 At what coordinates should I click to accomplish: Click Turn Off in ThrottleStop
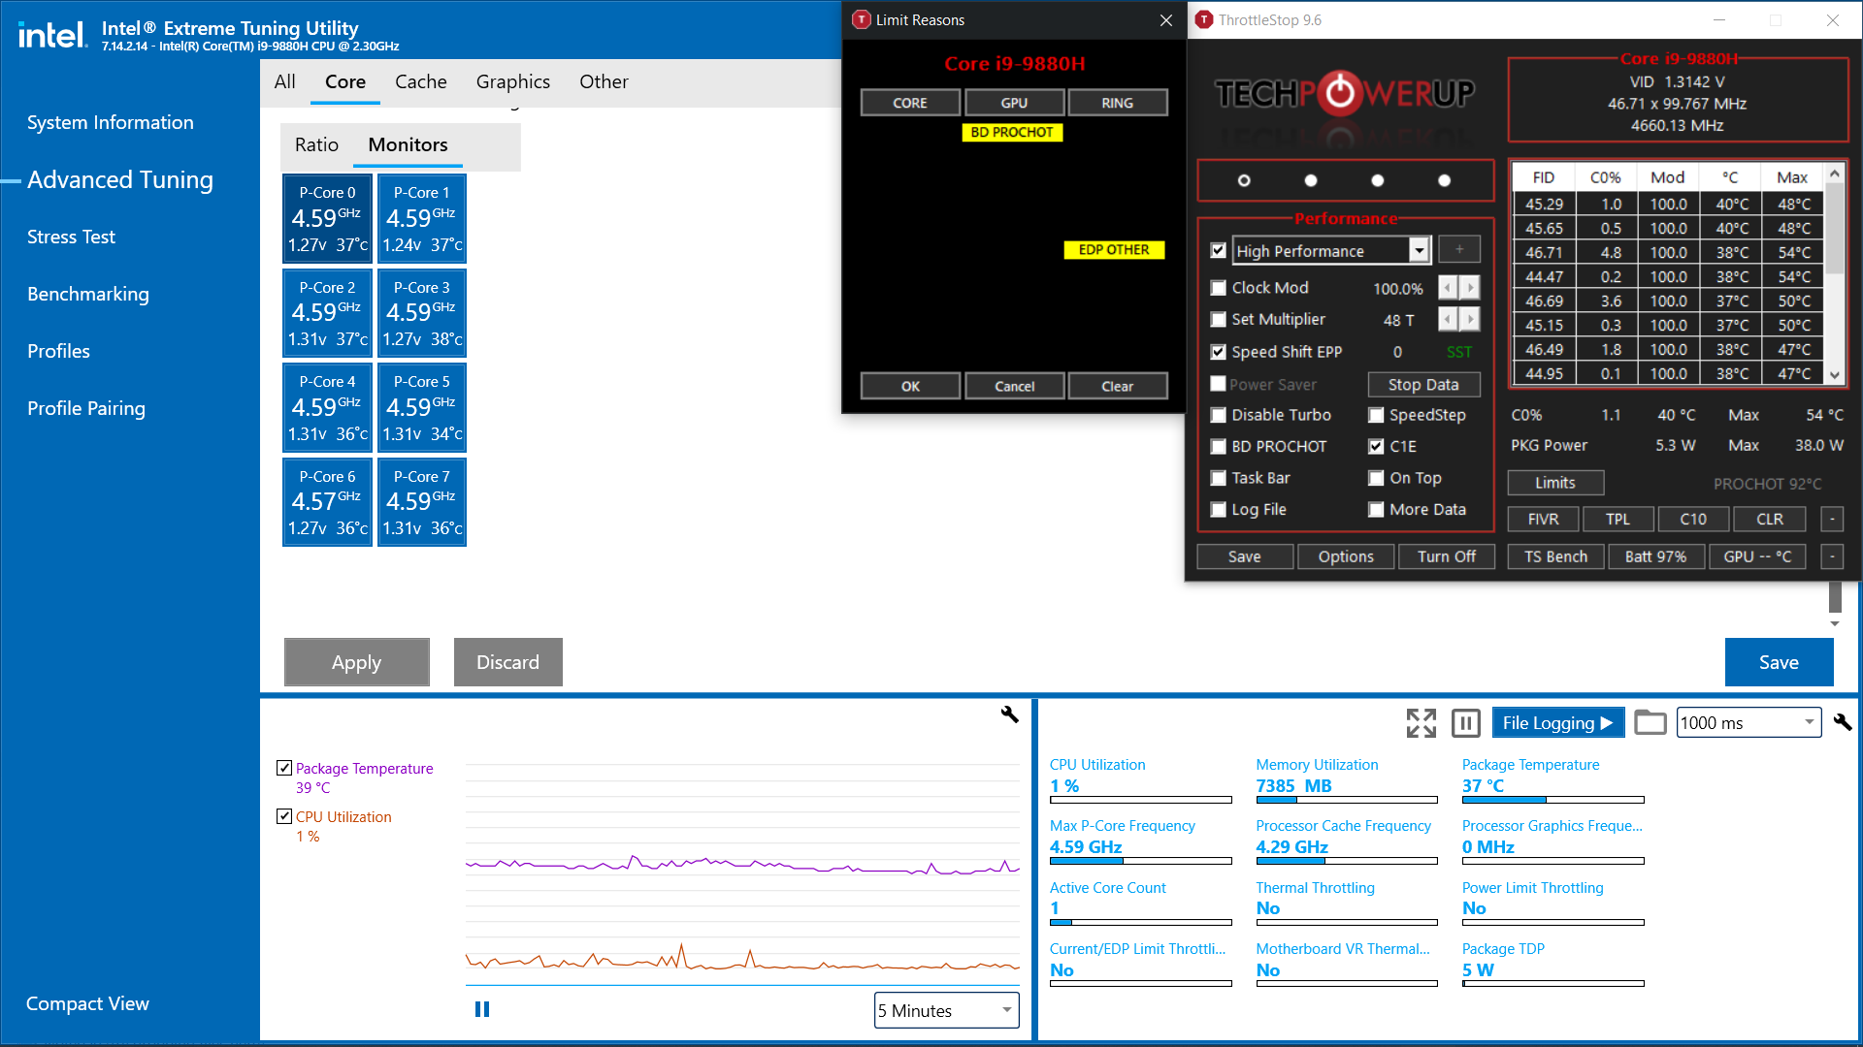[x=1446, y=556]
